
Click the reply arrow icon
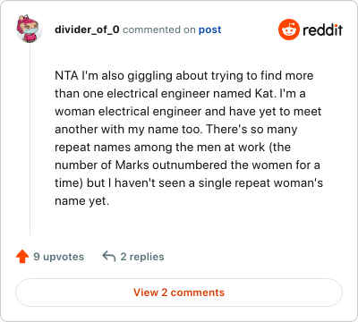(109, 256)
